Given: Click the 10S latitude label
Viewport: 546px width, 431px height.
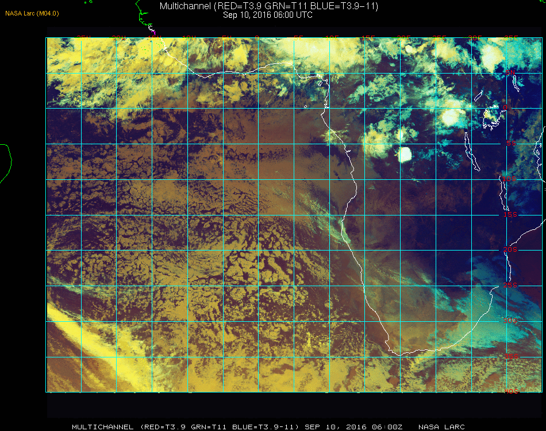Looking at the screenshot, I should pos(509,179).
